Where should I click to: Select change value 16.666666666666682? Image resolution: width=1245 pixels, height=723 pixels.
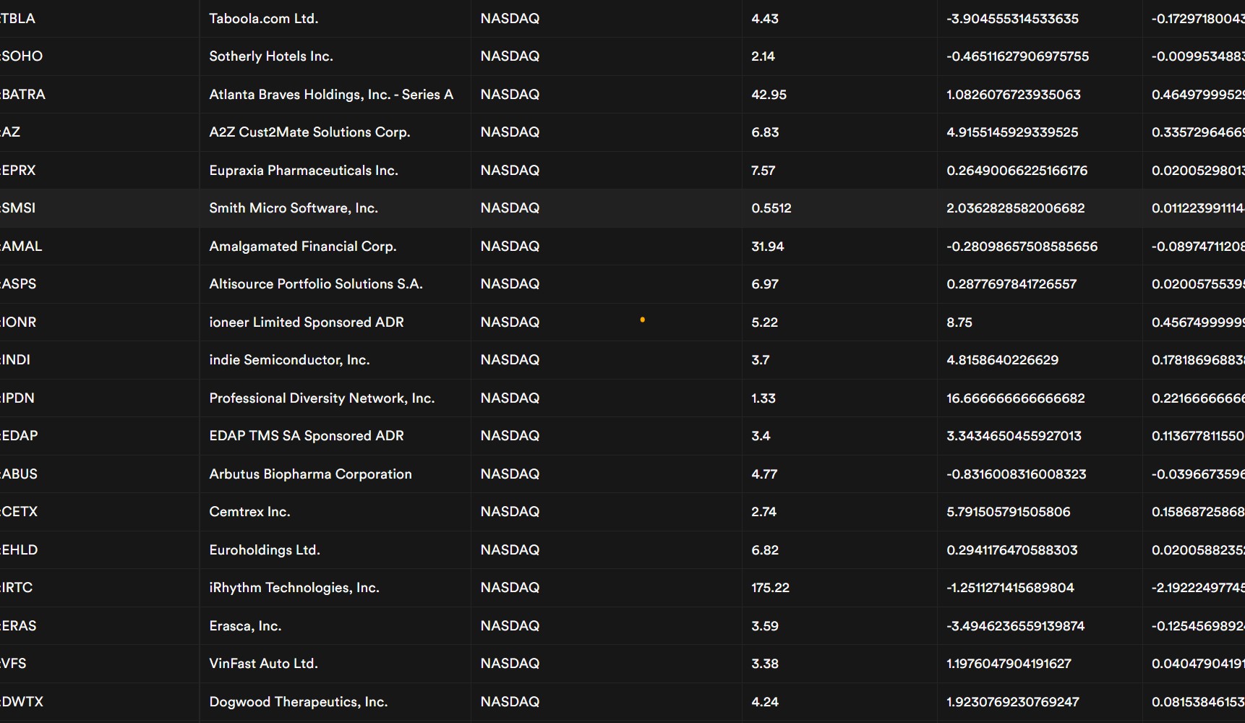pos(1016,398)
